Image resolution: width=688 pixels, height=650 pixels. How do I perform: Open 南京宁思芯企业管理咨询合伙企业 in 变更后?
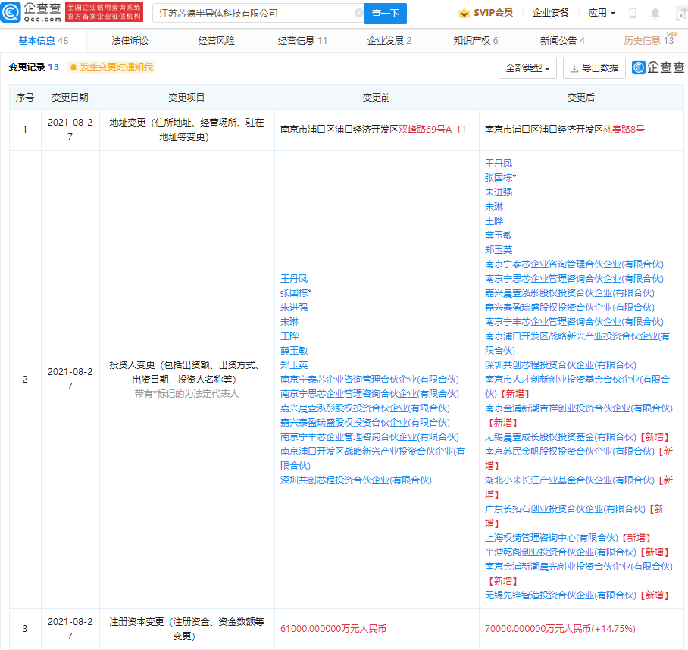pyautogui.click(x=574, y=279)
